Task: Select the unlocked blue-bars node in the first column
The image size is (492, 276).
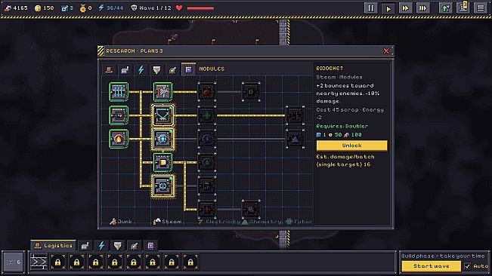Action: pos(119,92)
